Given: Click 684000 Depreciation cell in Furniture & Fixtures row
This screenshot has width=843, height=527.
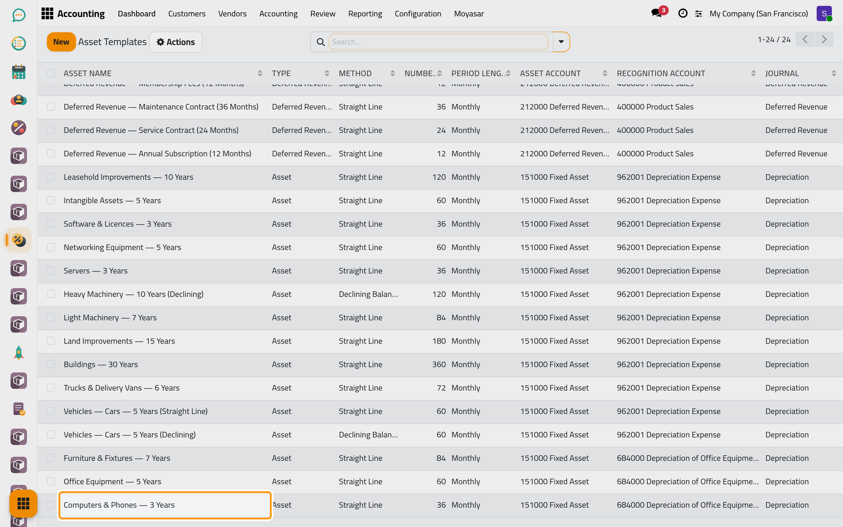Looking at the screenshot, I should [687, 458].
